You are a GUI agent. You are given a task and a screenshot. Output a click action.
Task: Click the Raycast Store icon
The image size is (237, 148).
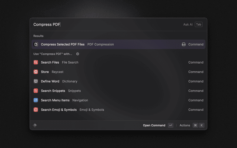[x=36, y=72]
